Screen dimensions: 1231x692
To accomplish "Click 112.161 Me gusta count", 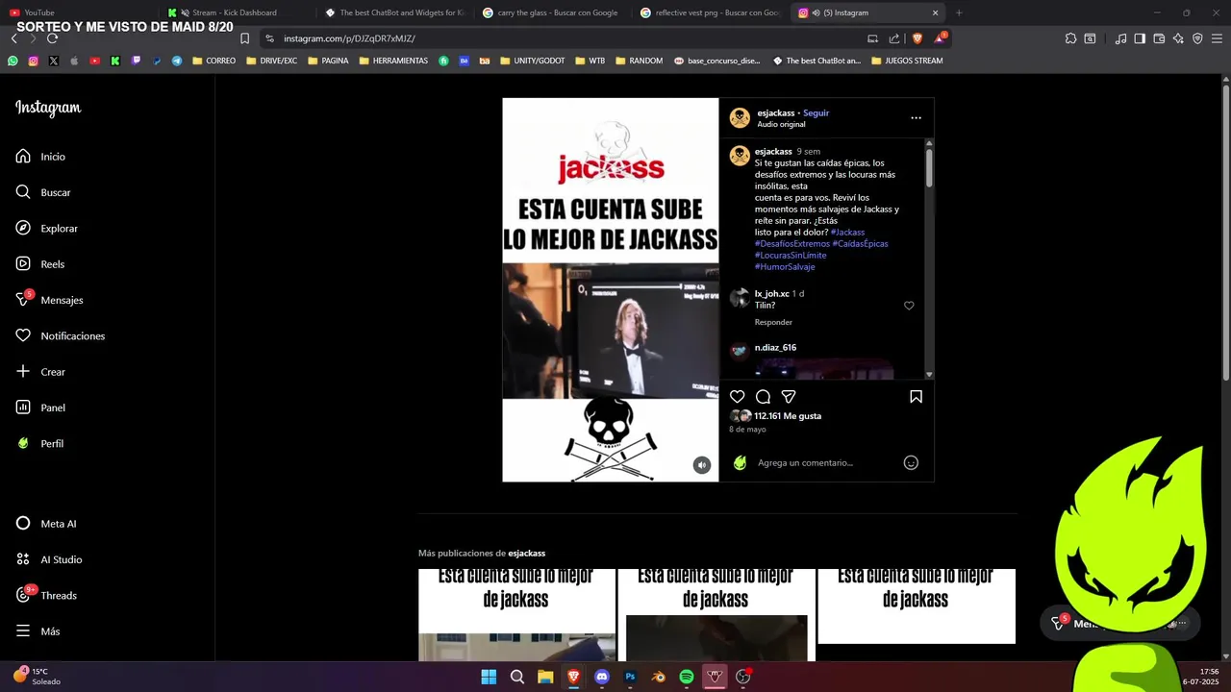I will coord(788,416).
